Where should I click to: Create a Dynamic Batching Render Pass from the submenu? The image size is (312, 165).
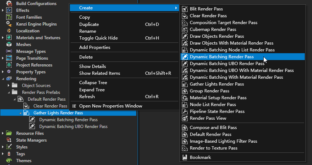click(x=242, y=57)
